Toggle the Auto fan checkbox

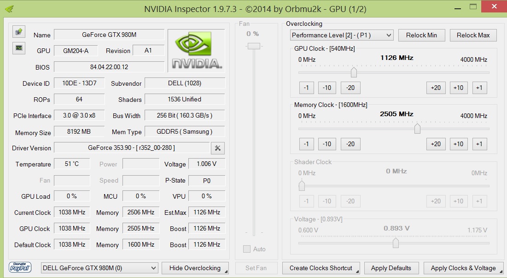click(247, 249)
